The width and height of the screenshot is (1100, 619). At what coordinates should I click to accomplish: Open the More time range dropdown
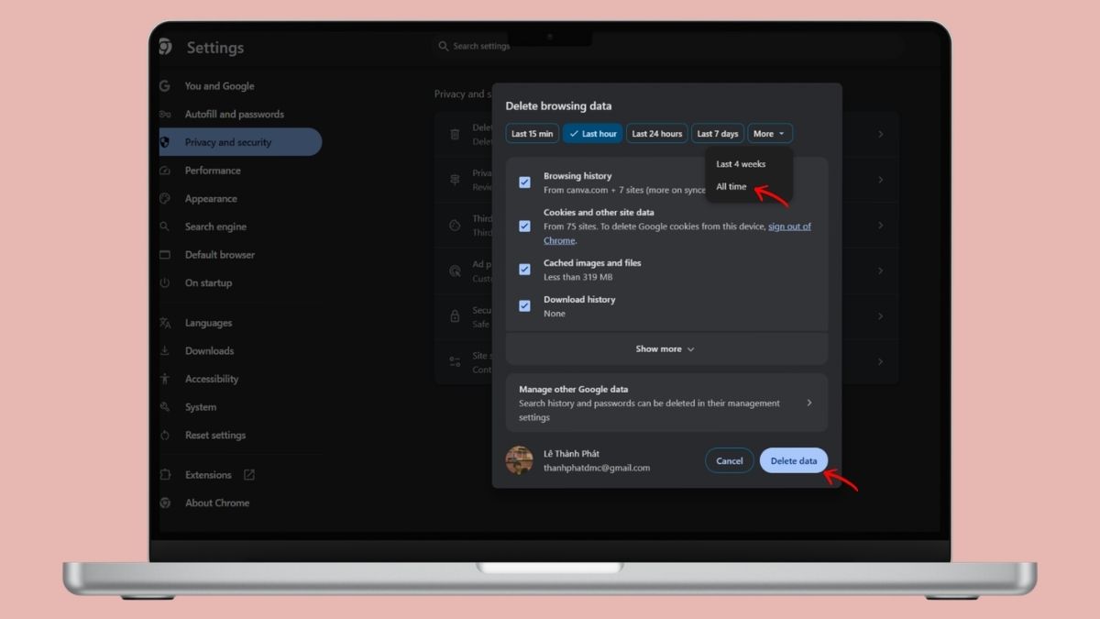769,134
